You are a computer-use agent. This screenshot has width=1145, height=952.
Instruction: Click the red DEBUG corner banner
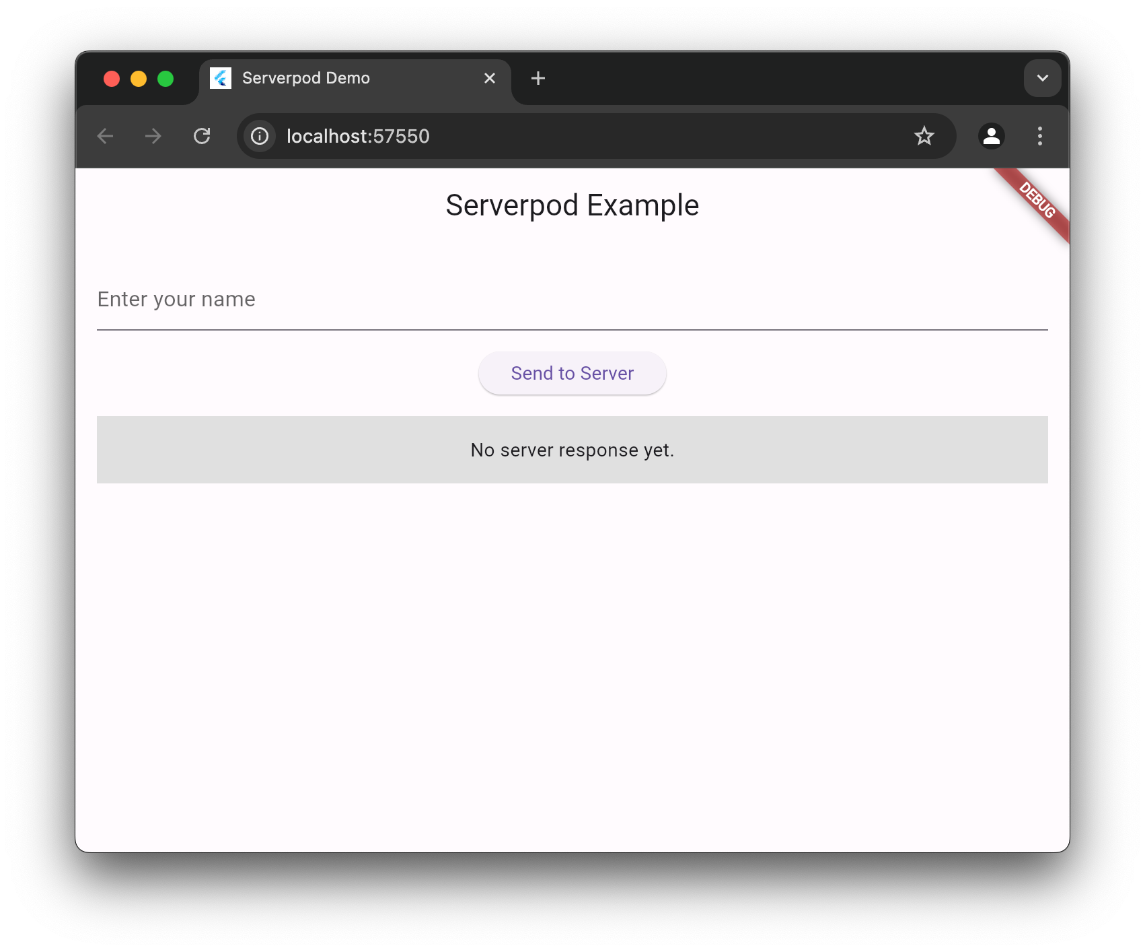(1037, 201)
